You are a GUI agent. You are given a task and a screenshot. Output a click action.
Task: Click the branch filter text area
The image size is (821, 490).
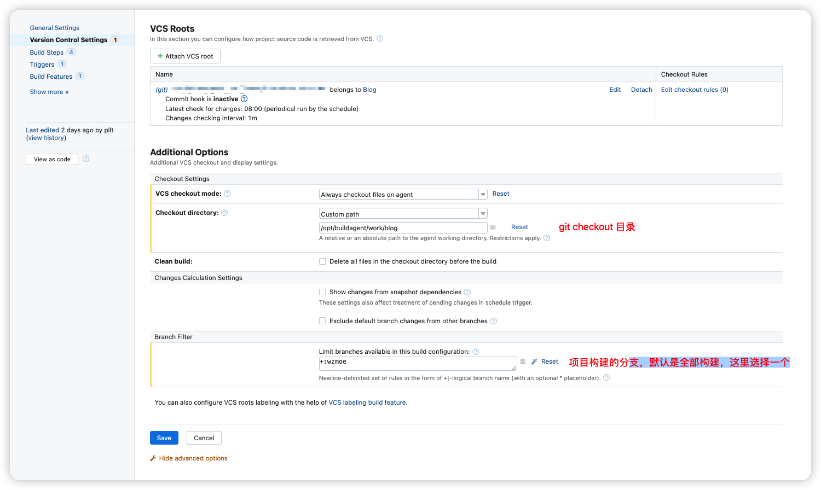coord(418,364)
